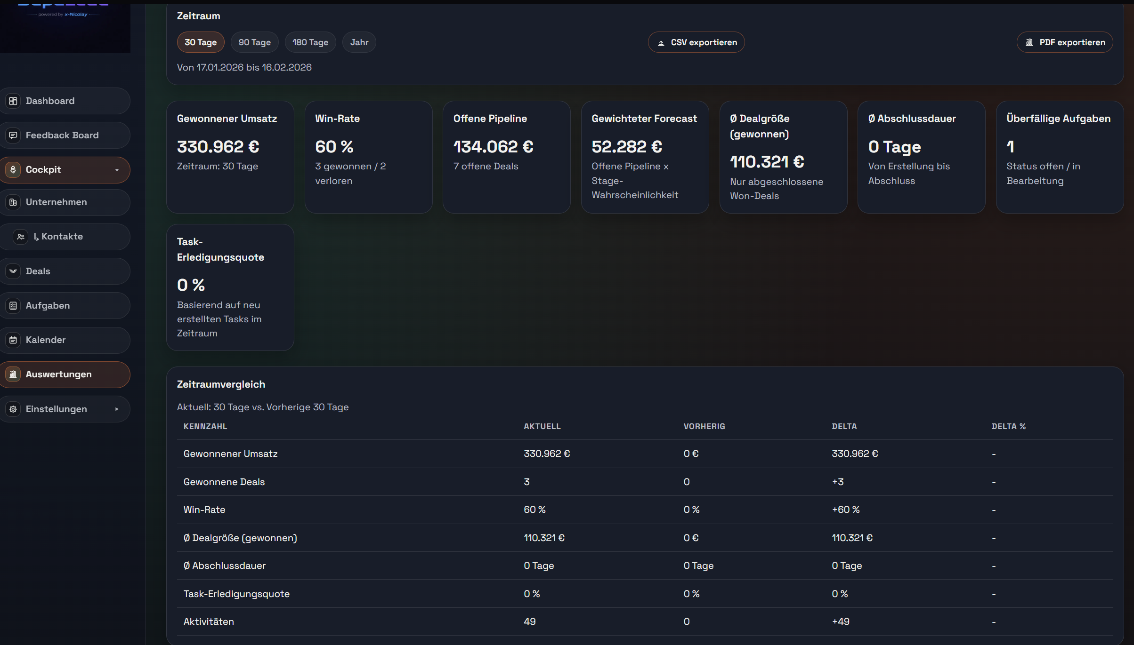Screen dimensions: 1134x645
Task: Expand the Einstellungen submenu arrow
Action: [117, 409]
